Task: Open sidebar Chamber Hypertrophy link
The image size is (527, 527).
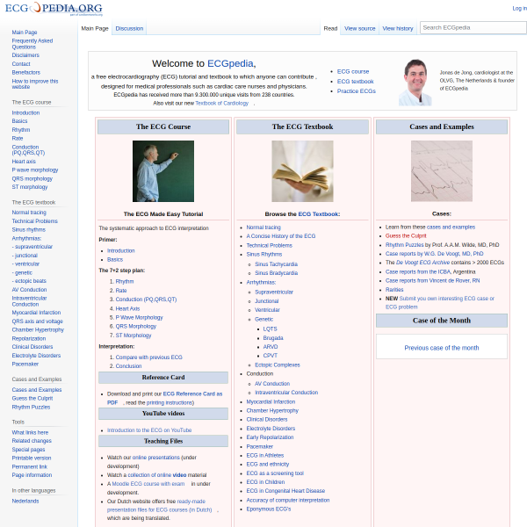Action: (x=38, y=329)
